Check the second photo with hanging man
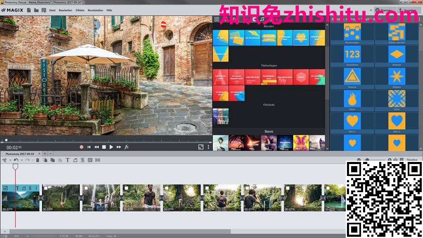Image resolution: width=423 pixels, height=238 pixels. click(46, 188)
